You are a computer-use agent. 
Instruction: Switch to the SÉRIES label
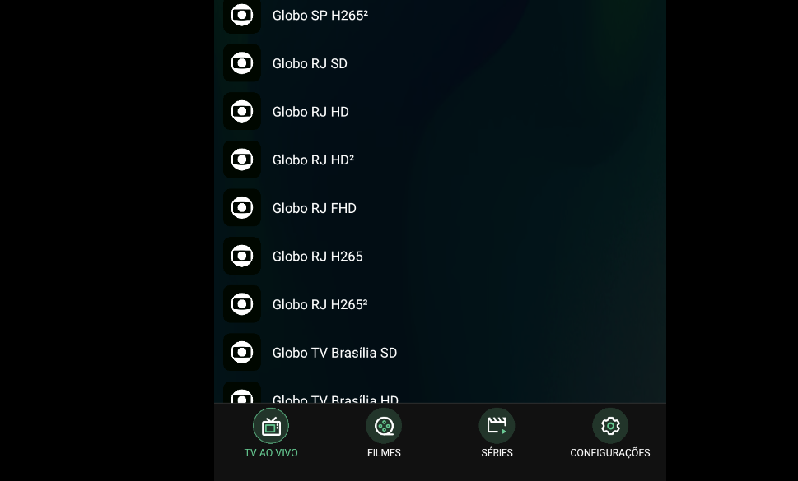coord(497,452)
